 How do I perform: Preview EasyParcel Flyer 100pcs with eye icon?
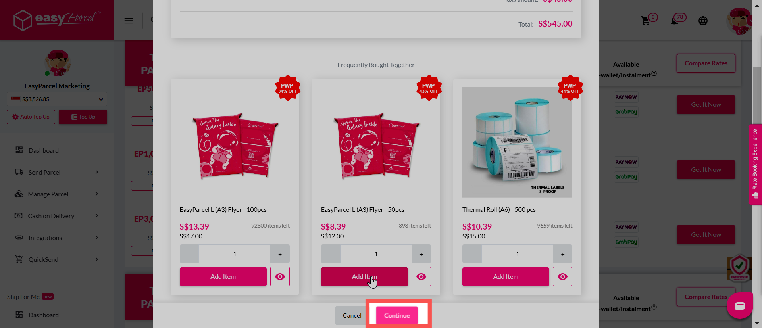(280, 276)
